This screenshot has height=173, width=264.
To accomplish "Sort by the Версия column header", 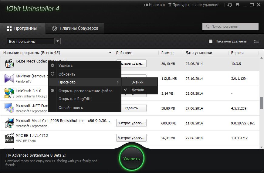I will pyautogui.click(x=237, y=53).
